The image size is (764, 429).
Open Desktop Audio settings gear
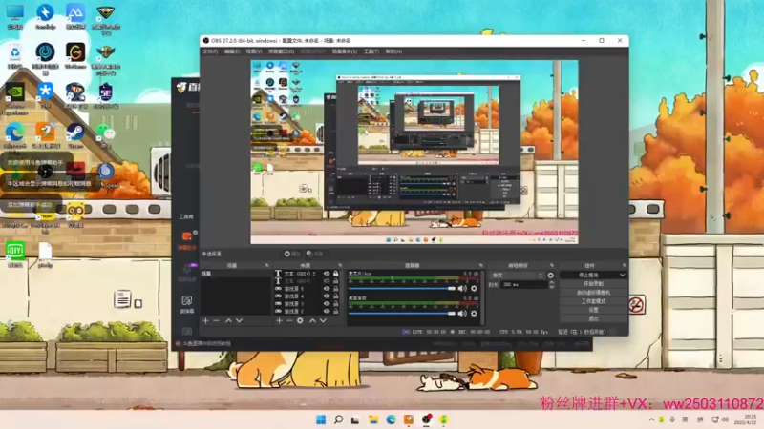(474, 314)
